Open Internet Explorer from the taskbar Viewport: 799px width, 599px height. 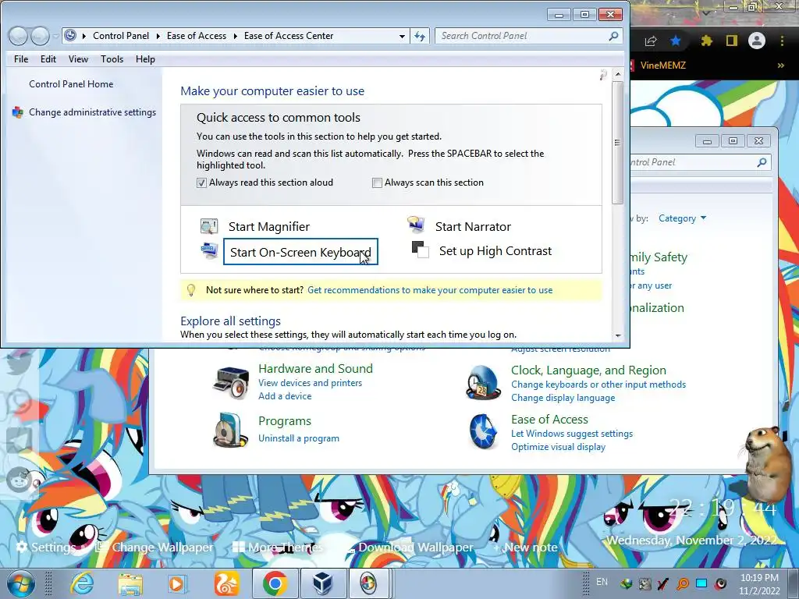[x=81, y=583]
